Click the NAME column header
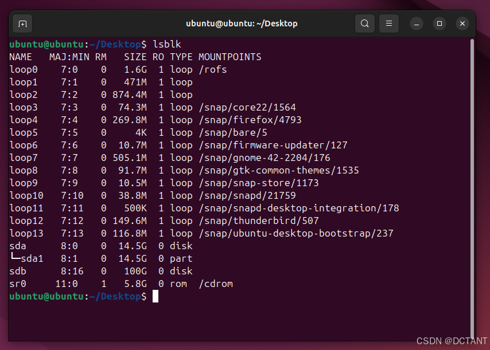The image size is (490, 350). [21, 57]
